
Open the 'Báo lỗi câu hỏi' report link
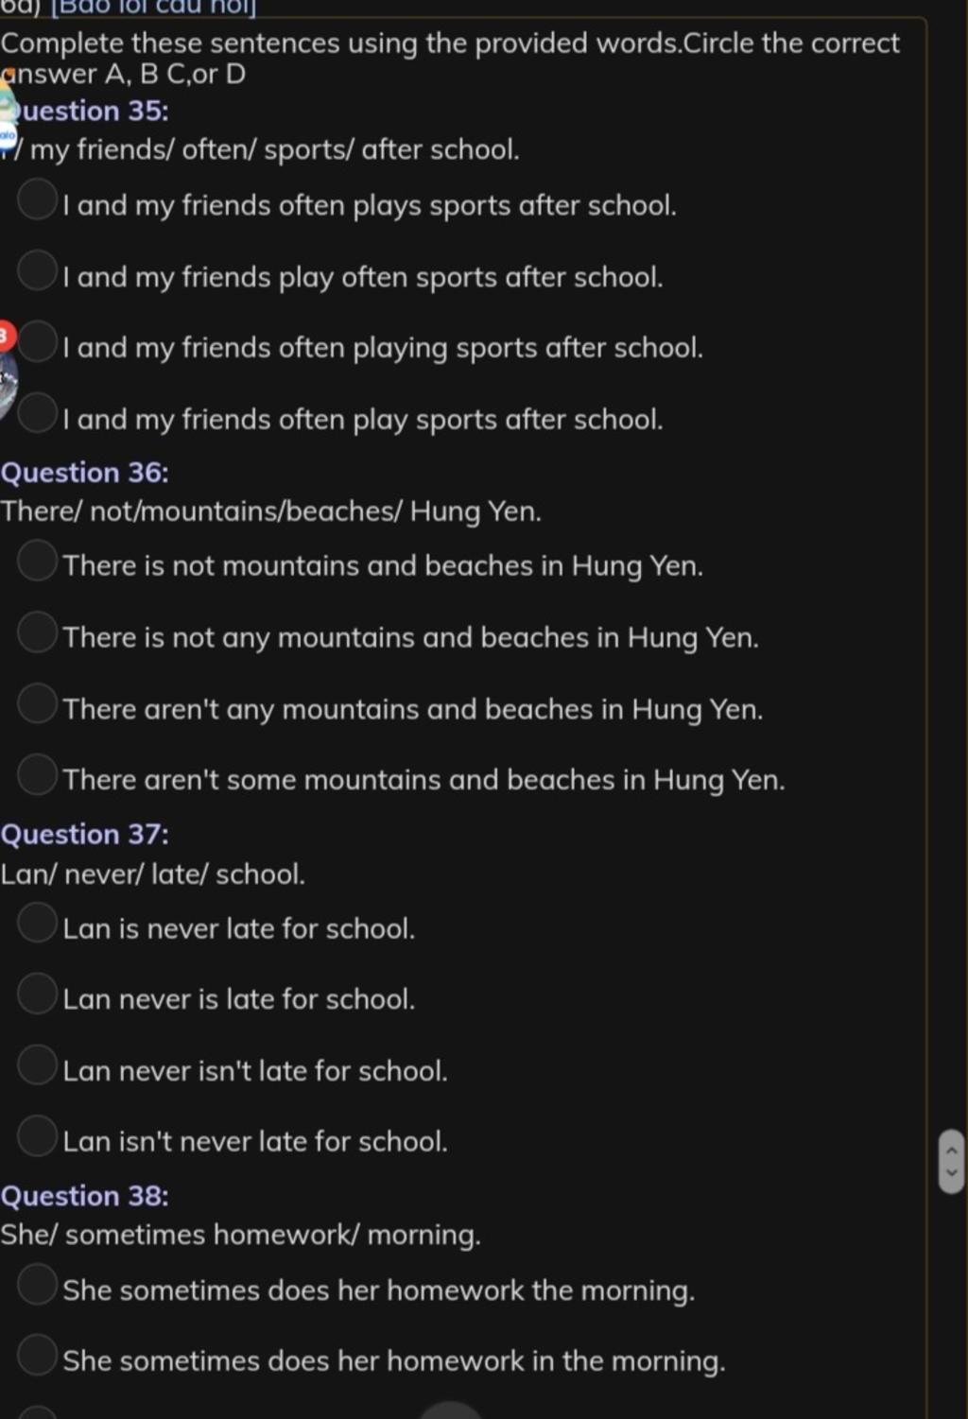point(152,8)
